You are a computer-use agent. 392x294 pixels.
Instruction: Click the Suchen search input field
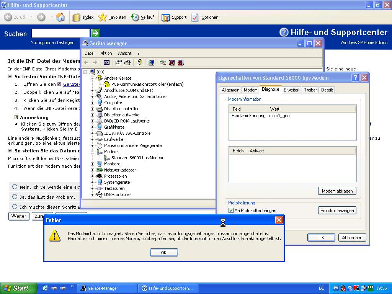pyautogui.click(x=60, y=33)
